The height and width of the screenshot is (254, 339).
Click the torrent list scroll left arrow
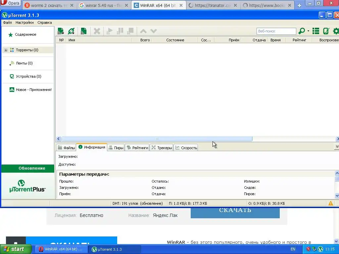58,139
